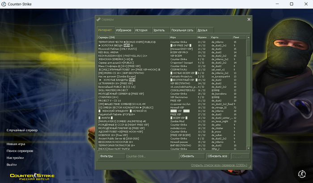
Task: Maximize the Counter-Strike window
Action: pos(292,4)
